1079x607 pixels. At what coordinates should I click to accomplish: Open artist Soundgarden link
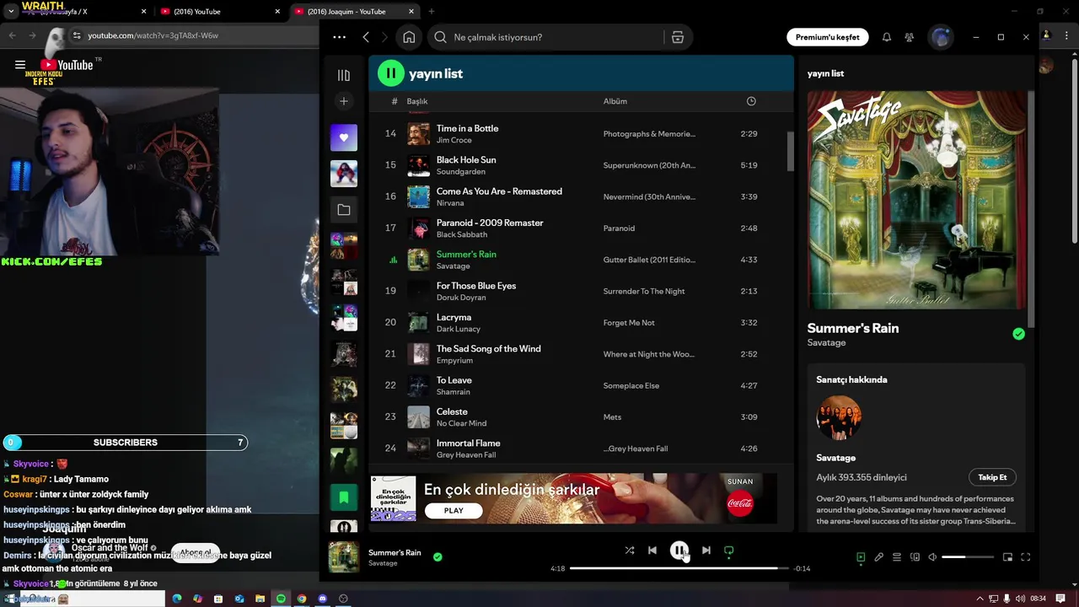click(460, 171)
